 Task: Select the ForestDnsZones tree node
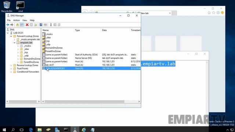(31, 62)
